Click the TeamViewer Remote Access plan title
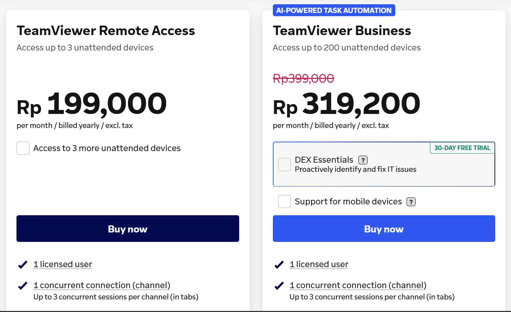The image size is (511, 312). (106, 31)
